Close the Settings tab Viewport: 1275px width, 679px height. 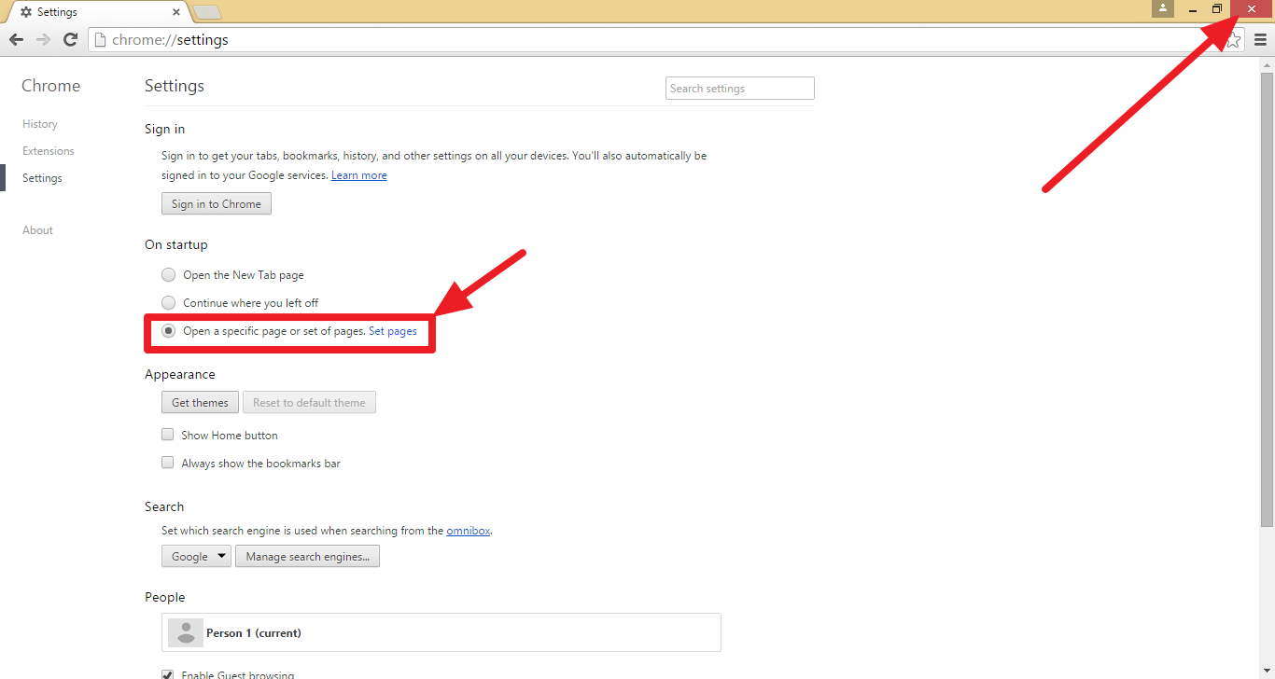click(x=176, y=12)
